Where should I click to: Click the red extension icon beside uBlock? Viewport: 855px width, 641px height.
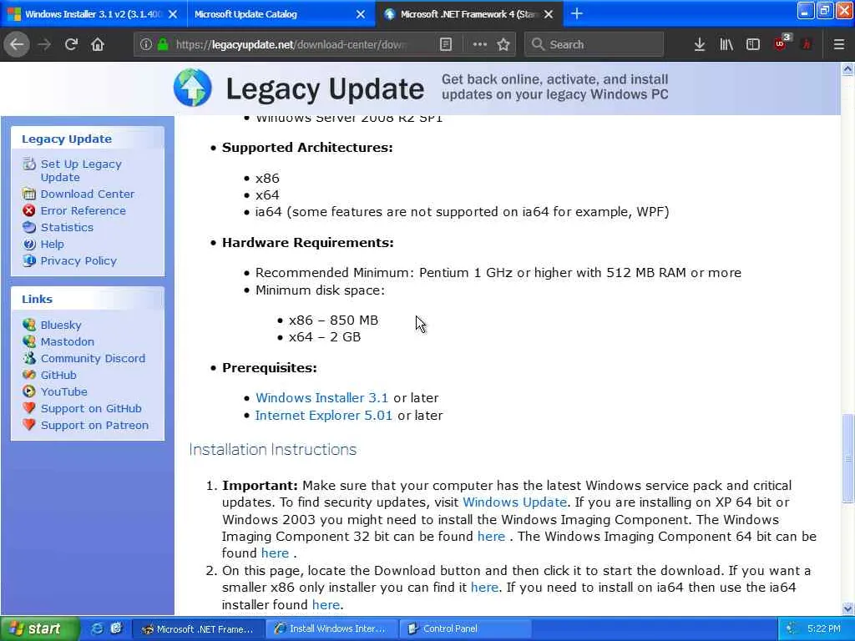[x=807, y=44]
